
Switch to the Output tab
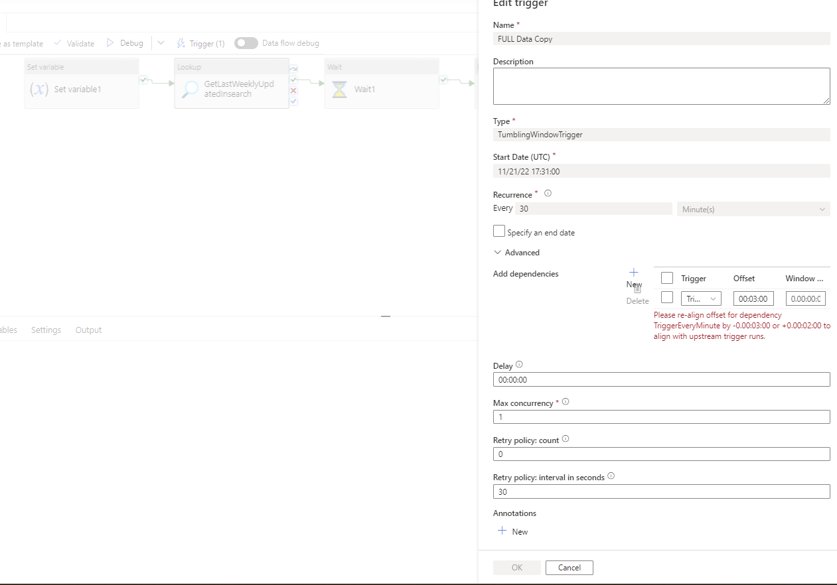click(88, 330)
